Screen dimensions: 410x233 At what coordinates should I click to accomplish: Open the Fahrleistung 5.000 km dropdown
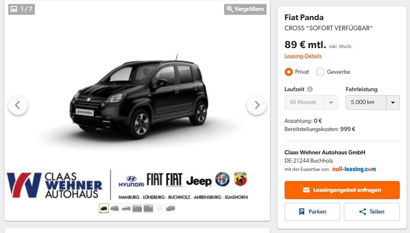[372, 102]
